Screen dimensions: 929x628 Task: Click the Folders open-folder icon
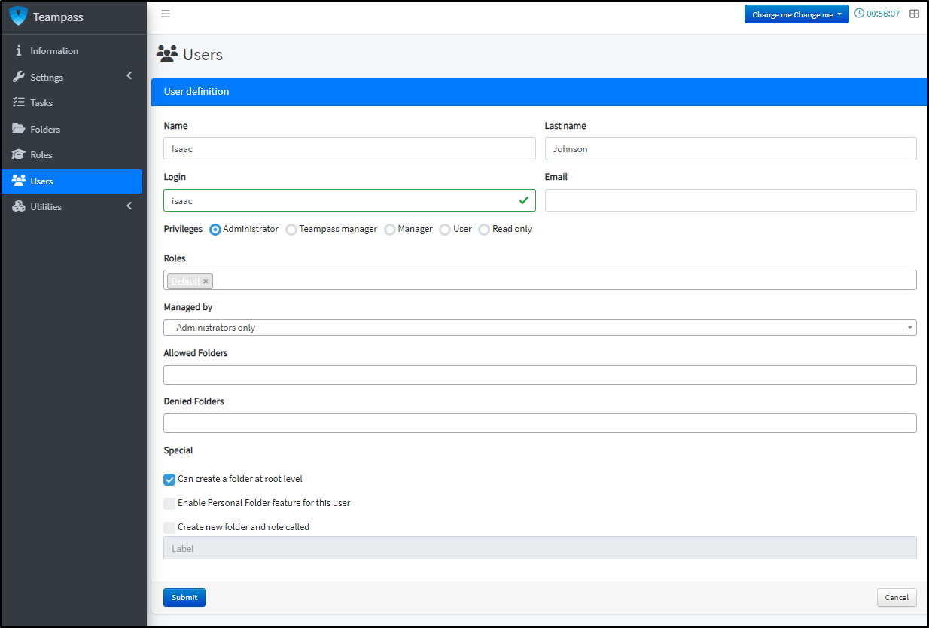(x=19, y=129)
